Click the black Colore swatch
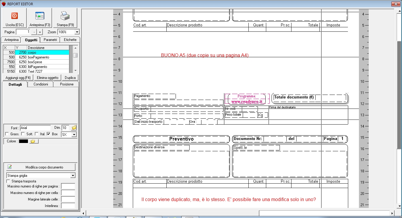 tap(23, 141)
